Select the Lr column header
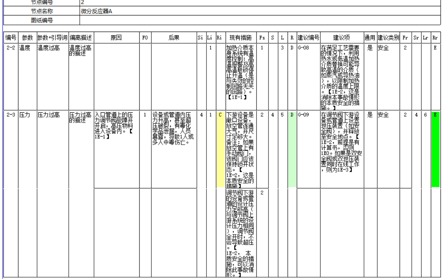Viewport: 443px width, 279px height. tap(426, 38)
